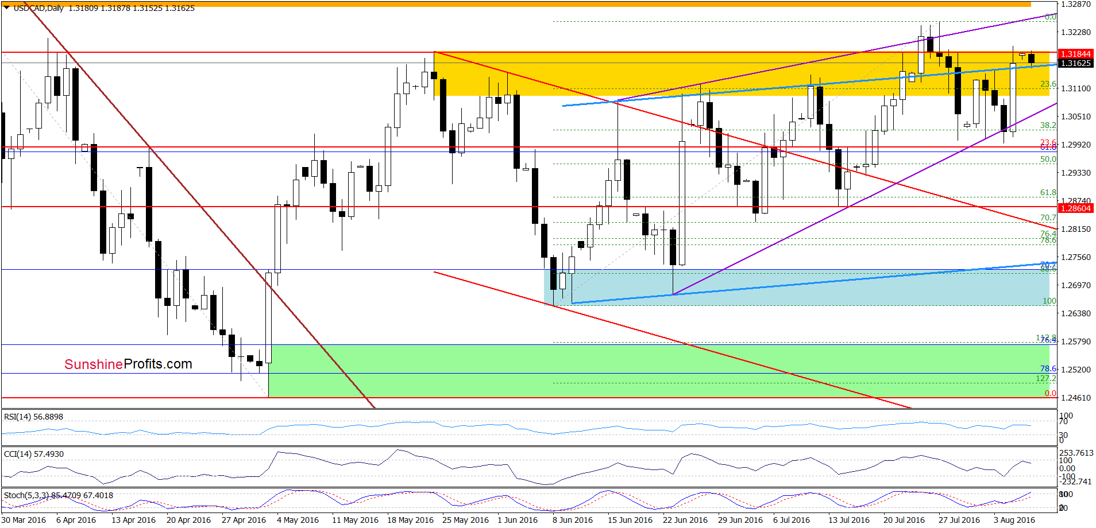1096x528 pixels.
Task: Click the CCI(14) 57.4930 indicator label
Action: point(33,454)
